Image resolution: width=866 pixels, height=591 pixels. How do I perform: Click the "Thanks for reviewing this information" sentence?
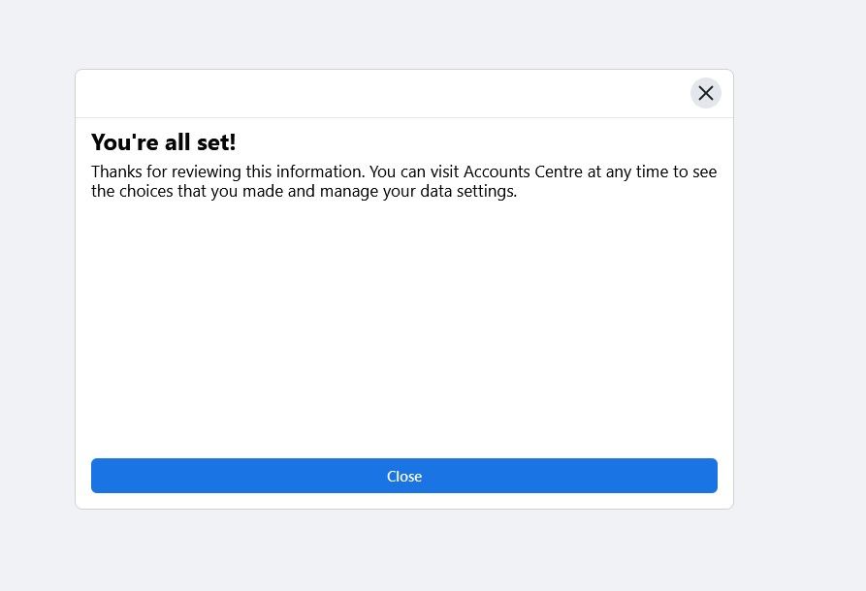(228, 171)
